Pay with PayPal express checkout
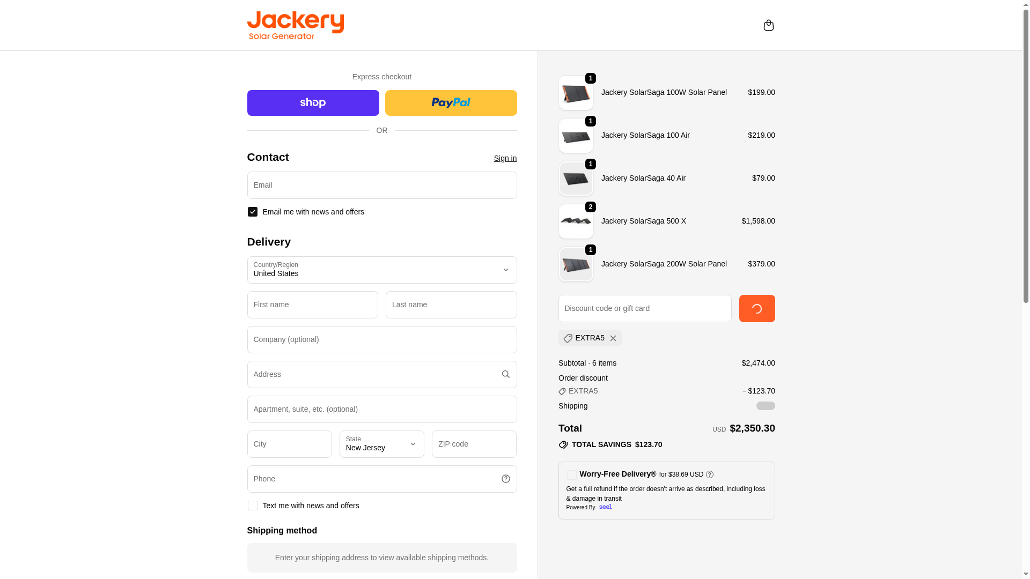The height and width of the screenshot is (579, 1030). click(x=451, y=103)
